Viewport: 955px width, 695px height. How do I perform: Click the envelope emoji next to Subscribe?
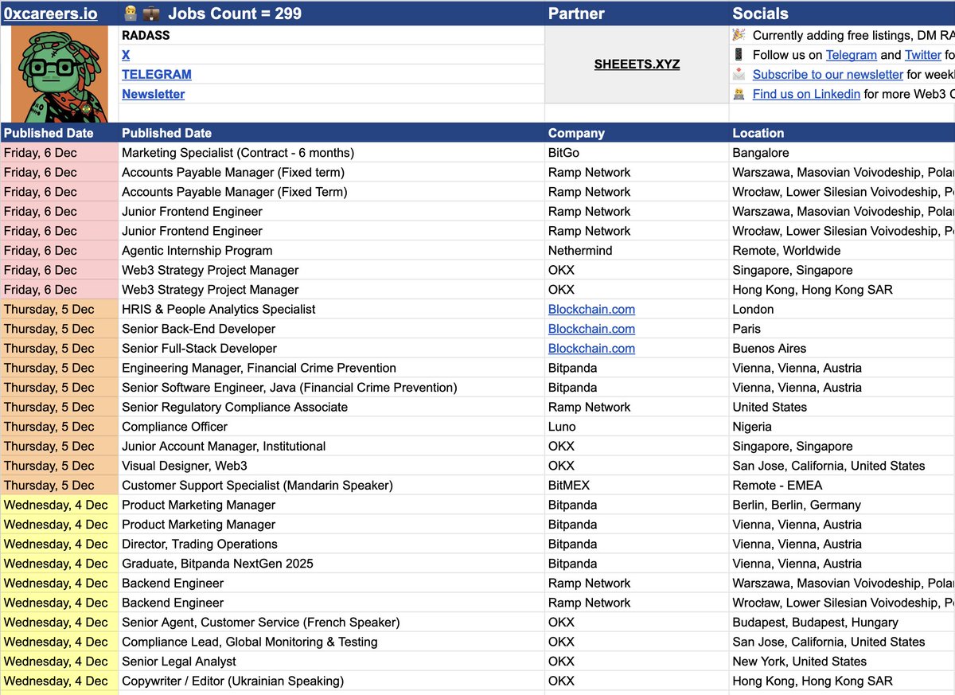click(x=739, y=74)
